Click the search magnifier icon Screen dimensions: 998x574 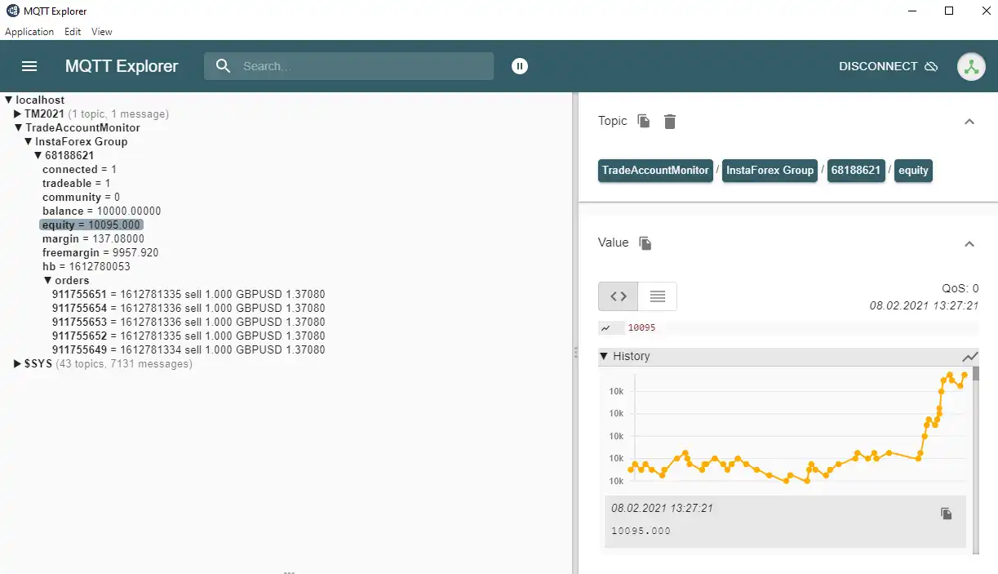[223, 66]
